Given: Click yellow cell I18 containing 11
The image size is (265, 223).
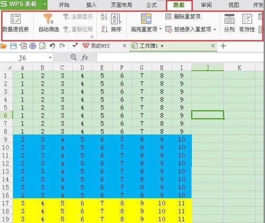Looking at the screenshot, I should tap(182, 211).
